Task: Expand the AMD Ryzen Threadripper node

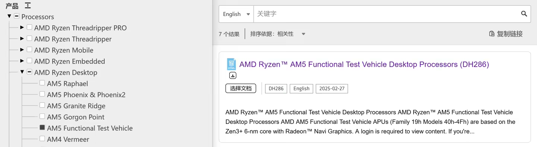Action: click(x=22, y=39)
